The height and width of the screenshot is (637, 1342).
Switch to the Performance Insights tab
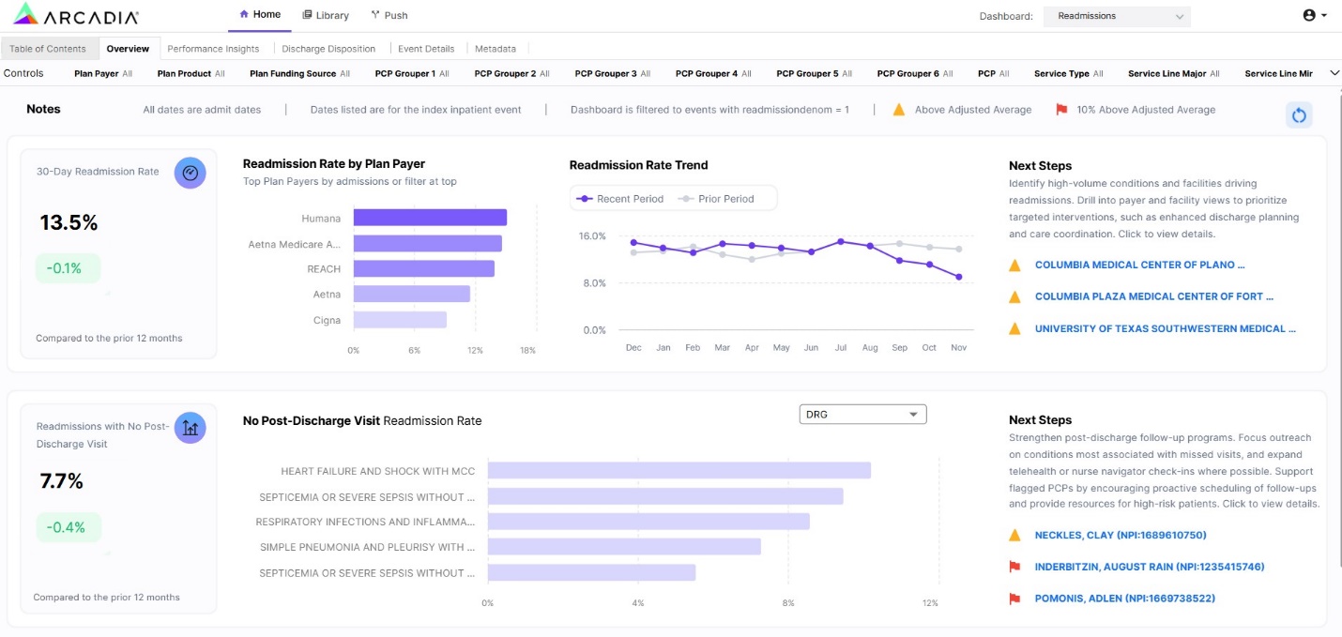tap(213, 49)
